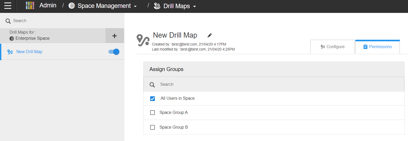Click the pencil icon to rename drill map

pos(210,35)
